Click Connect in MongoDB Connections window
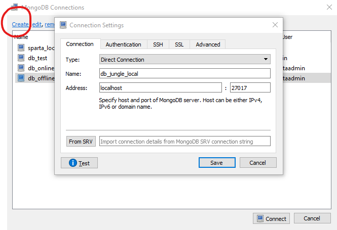This screenshot has height=230, width=337. pos(271,219)
